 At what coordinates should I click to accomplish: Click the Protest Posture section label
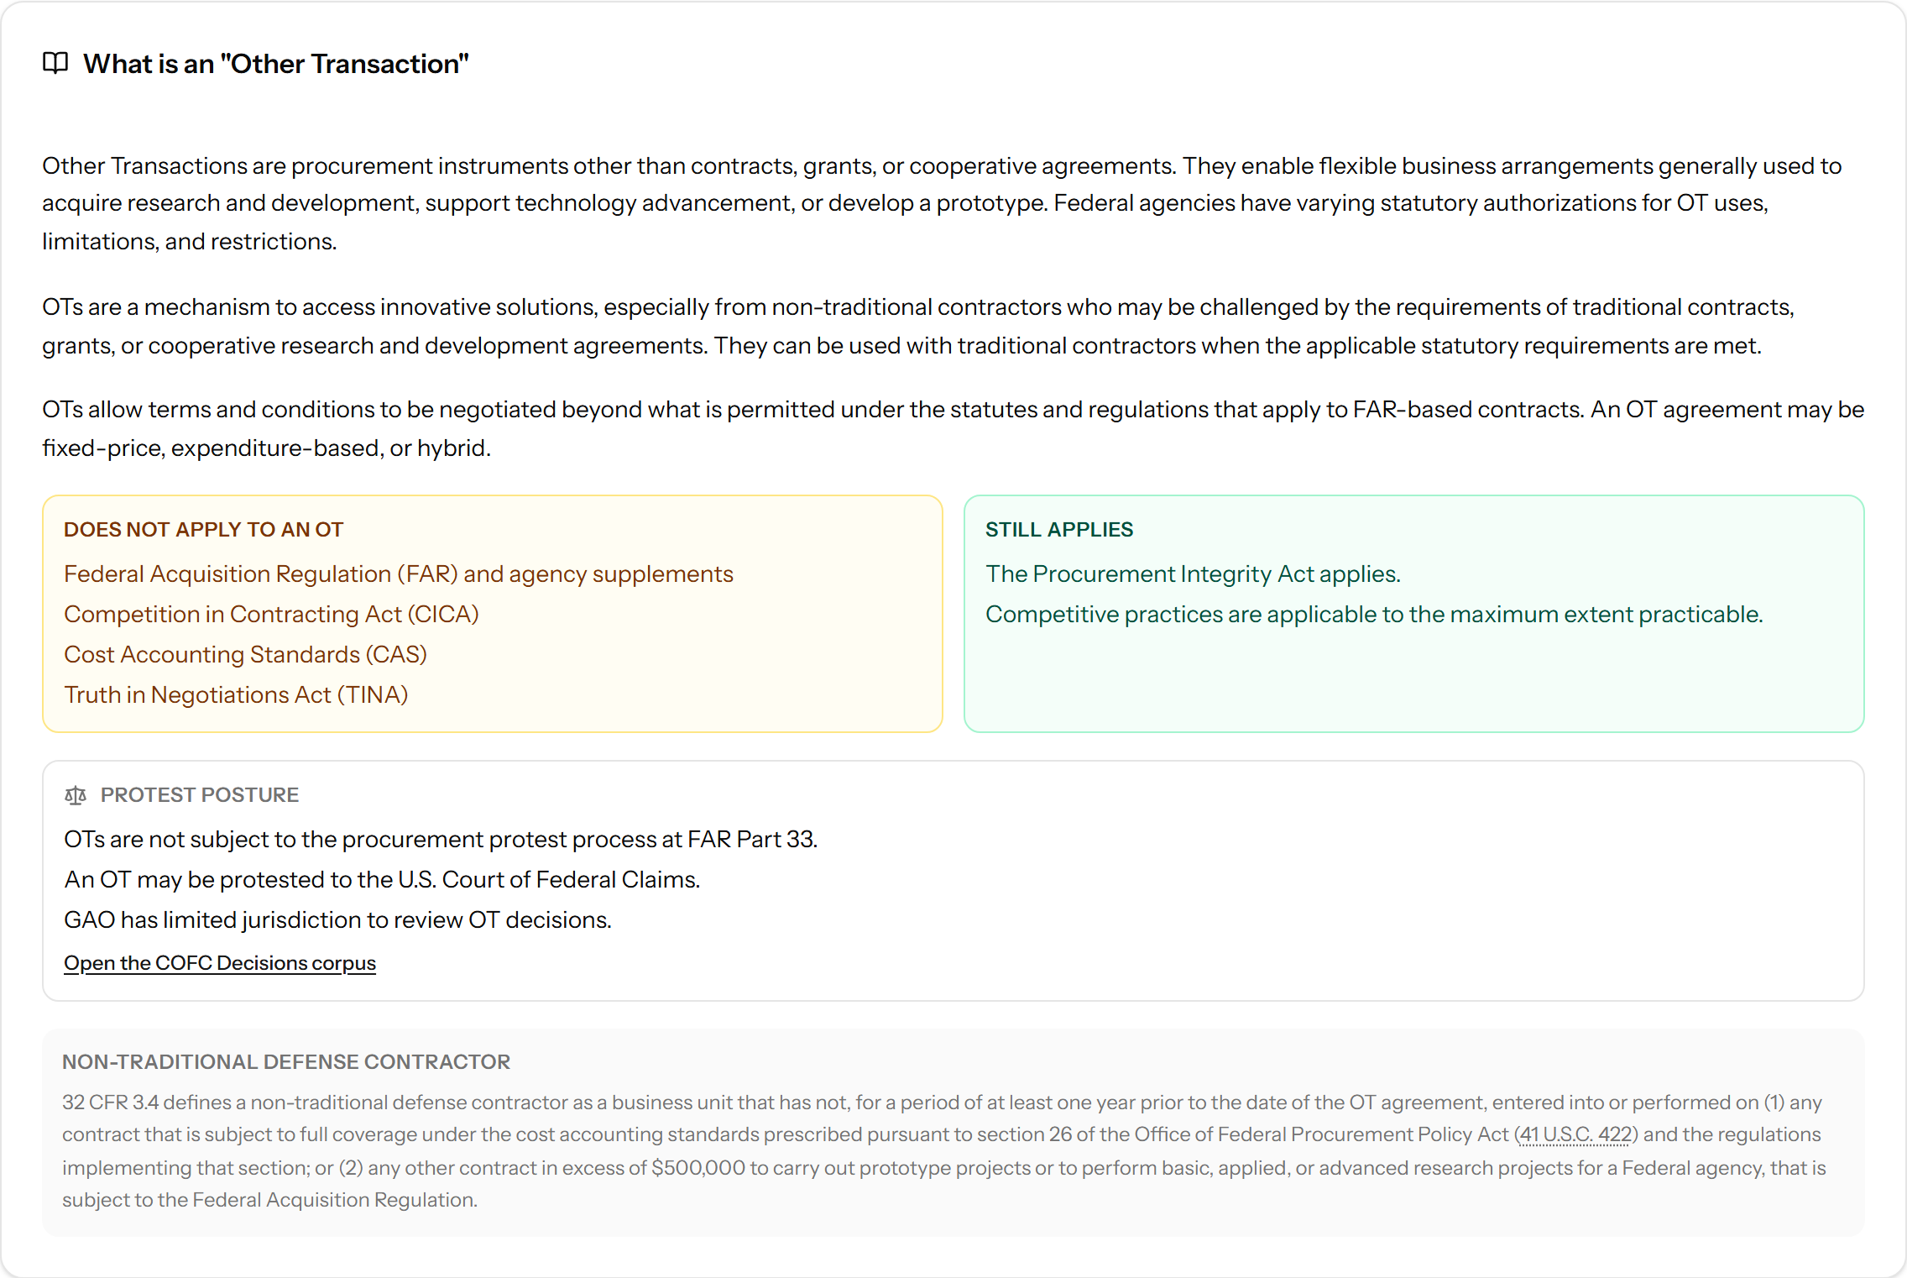(200, 795)
